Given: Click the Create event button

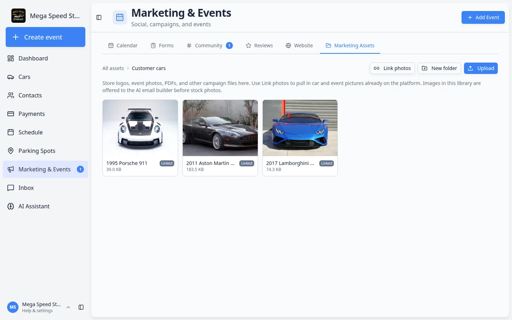Looking at the screenshot, I should pyautogui.click(x=46, y=37).
